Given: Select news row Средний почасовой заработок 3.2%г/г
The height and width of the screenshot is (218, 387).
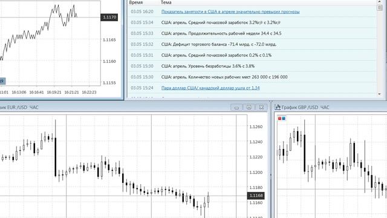Looking at the screenshot, I should coord(252,22).
